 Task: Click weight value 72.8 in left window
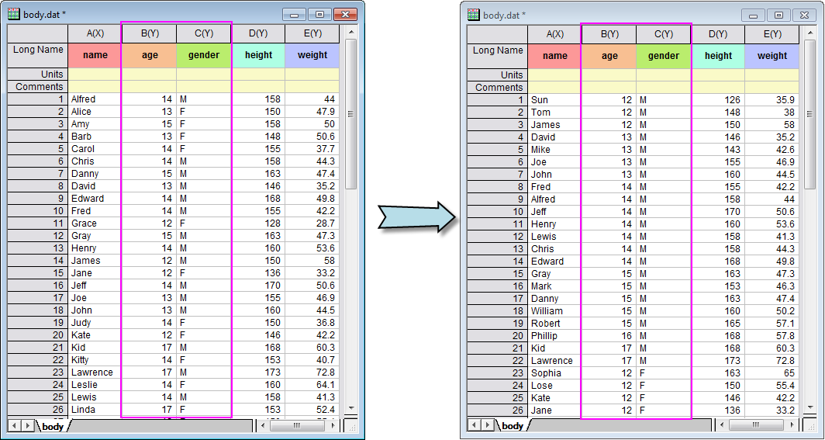click(312, 372)
